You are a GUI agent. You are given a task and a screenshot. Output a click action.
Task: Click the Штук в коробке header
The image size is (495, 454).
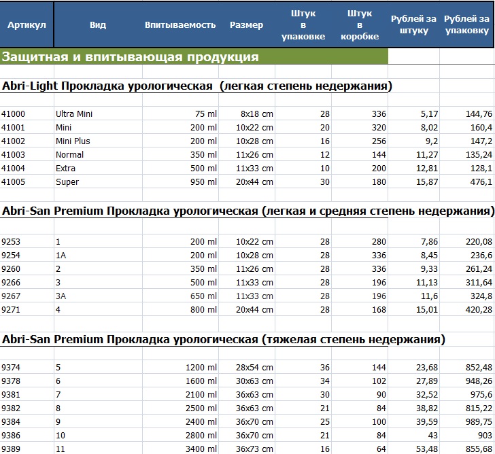pyautogui.click(x=360, y=25)
